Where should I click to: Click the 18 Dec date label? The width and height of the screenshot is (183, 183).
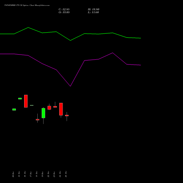(37, 174)
